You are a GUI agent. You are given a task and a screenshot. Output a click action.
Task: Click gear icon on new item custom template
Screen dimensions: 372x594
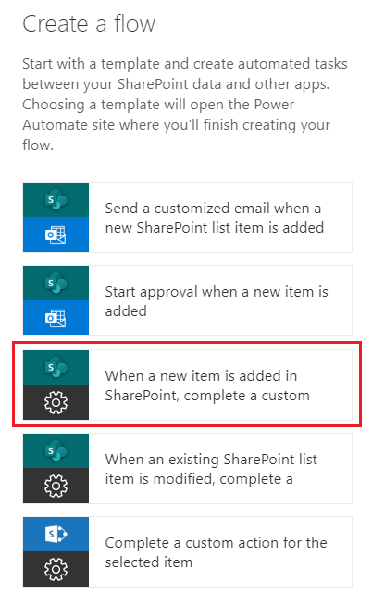coord(56,402)
